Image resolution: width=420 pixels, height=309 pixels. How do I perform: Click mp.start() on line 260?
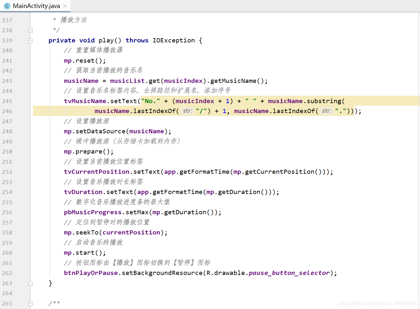(85, 253)
